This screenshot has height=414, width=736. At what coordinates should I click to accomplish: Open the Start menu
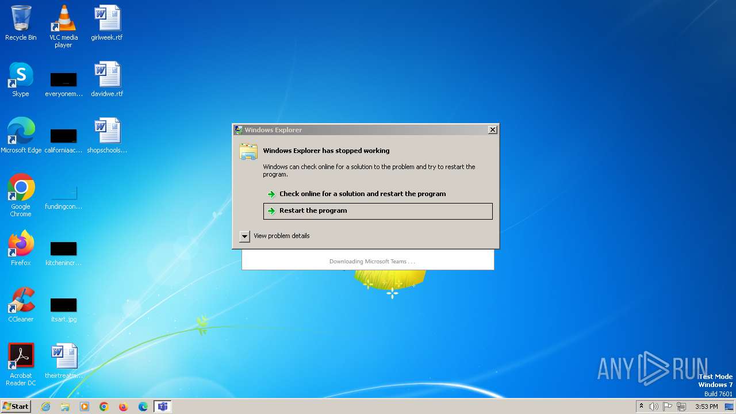coord(16,407)
